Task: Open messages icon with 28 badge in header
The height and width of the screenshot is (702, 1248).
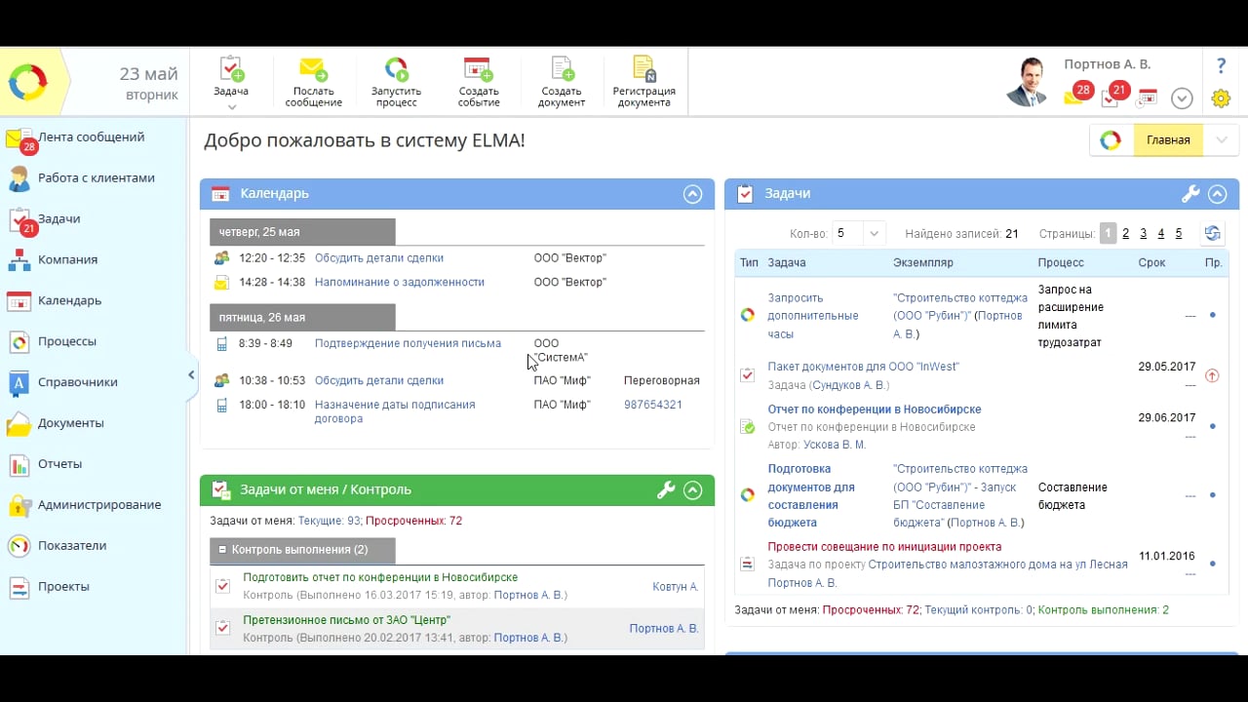Action: point(1076,95)
